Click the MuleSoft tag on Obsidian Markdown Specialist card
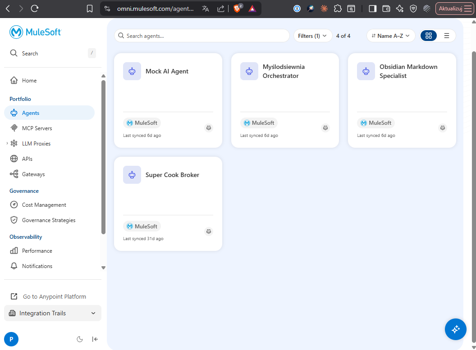This screenshot has width=476, height=350. [376, 123]
